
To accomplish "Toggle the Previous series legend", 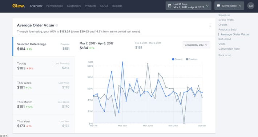I will pyautogui.click(x=192, y=59).
